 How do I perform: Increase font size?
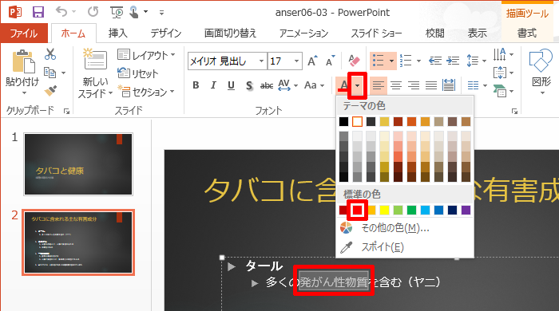click(313, 61)
